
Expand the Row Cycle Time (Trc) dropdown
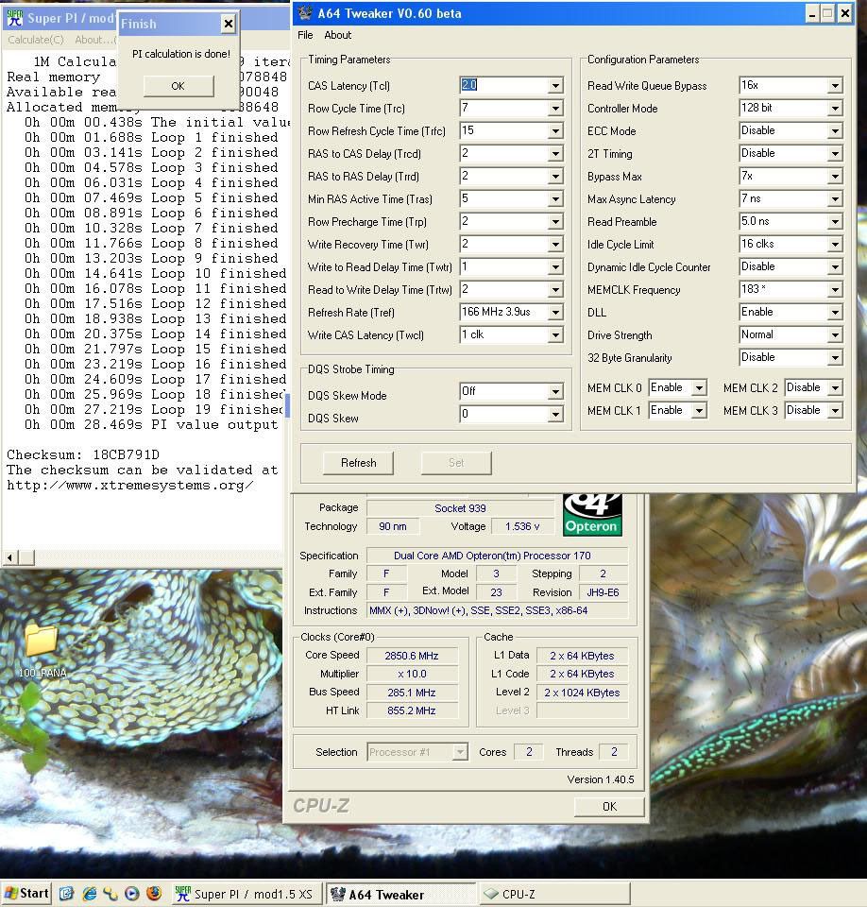556,108
